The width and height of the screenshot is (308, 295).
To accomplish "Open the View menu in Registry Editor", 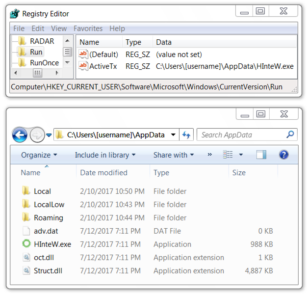I will [59, 28].
